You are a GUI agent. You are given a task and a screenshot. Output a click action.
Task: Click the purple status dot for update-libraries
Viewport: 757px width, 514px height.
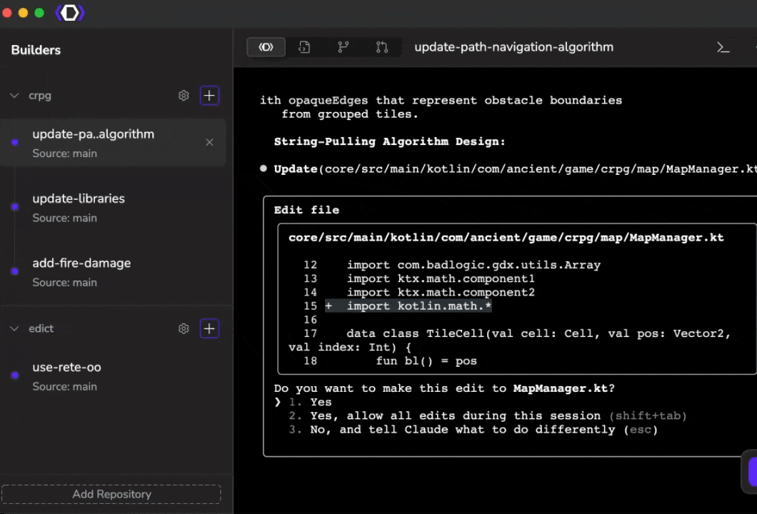(15, 206)
